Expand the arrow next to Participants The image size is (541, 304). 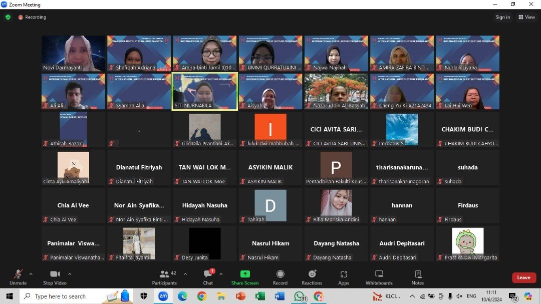click(x=185, y=274)
